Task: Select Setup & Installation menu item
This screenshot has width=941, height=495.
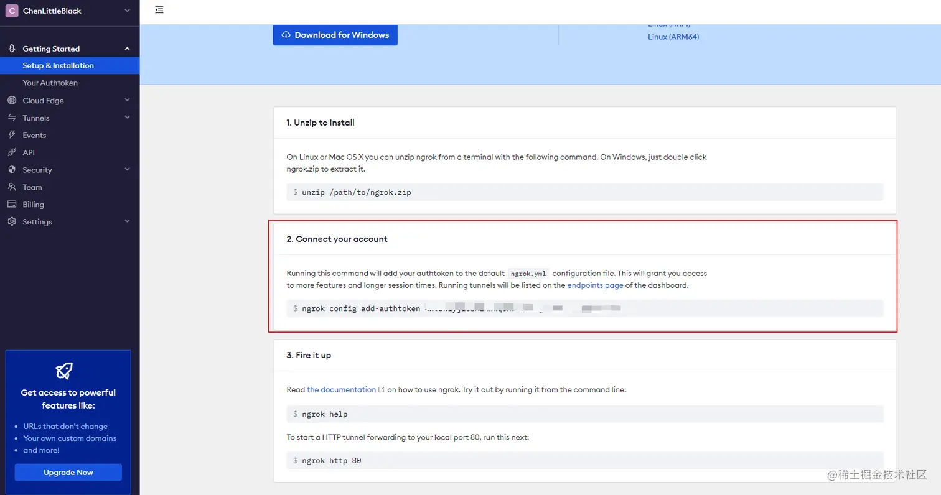Action: (70, 65)
